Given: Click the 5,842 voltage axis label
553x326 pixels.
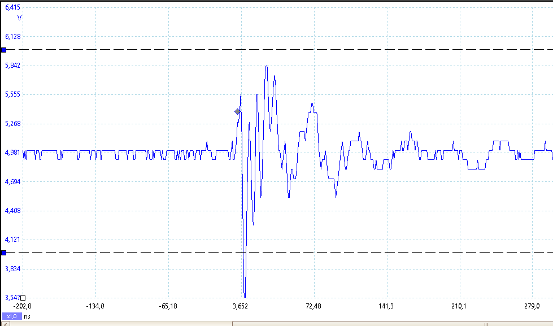Looking at the screenshot, I should (x=12, y=66).
